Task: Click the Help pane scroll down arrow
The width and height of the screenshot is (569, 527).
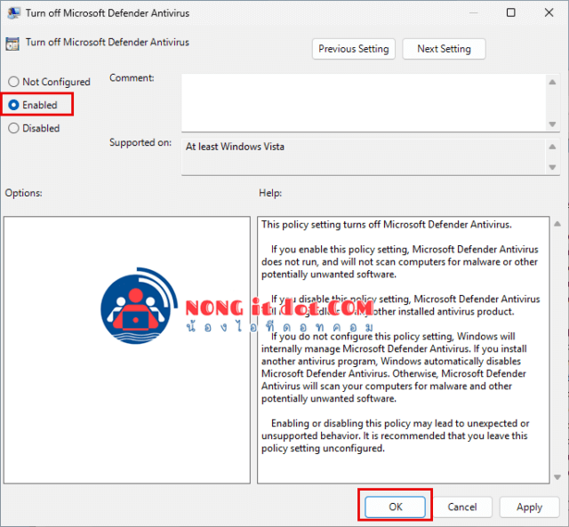Action: click(x=557, y=477)
